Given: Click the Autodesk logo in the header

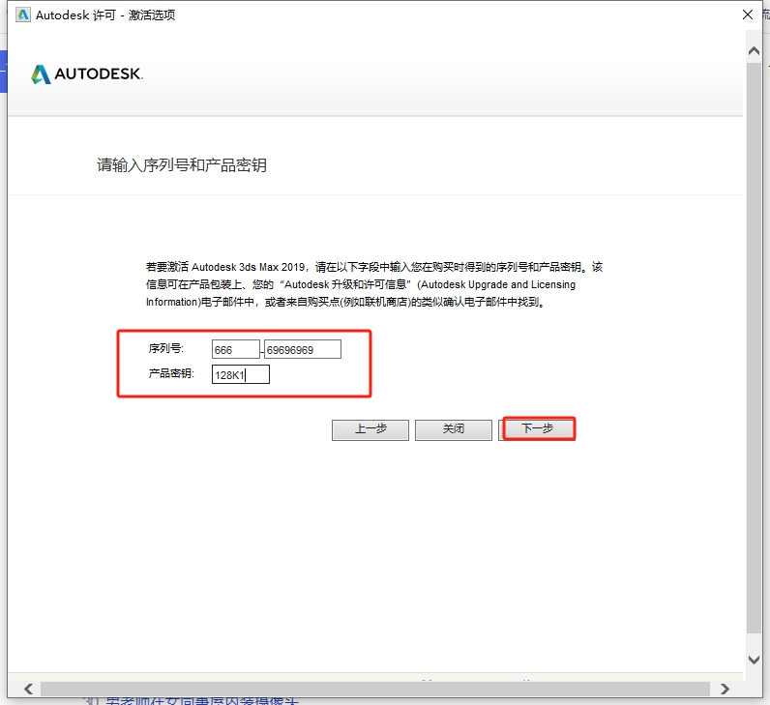Looking at the screenshot, I should [x=87, y=74].
